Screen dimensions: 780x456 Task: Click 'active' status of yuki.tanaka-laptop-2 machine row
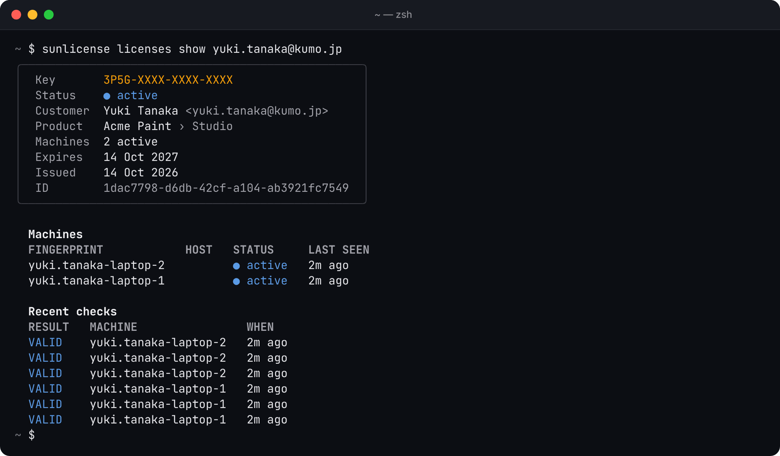coord(267,265)
